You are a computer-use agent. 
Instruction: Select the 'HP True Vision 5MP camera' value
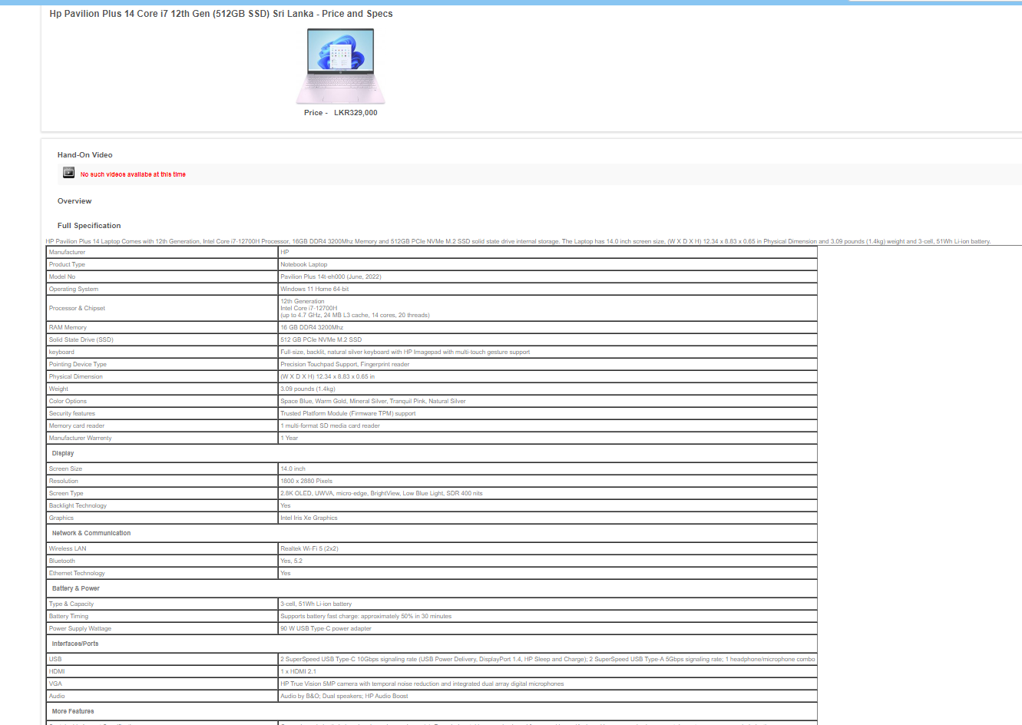422,684
